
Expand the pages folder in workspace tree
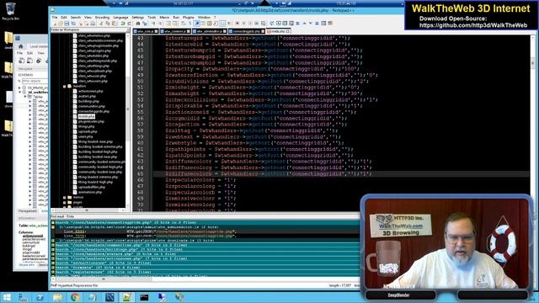pos(64,202)
